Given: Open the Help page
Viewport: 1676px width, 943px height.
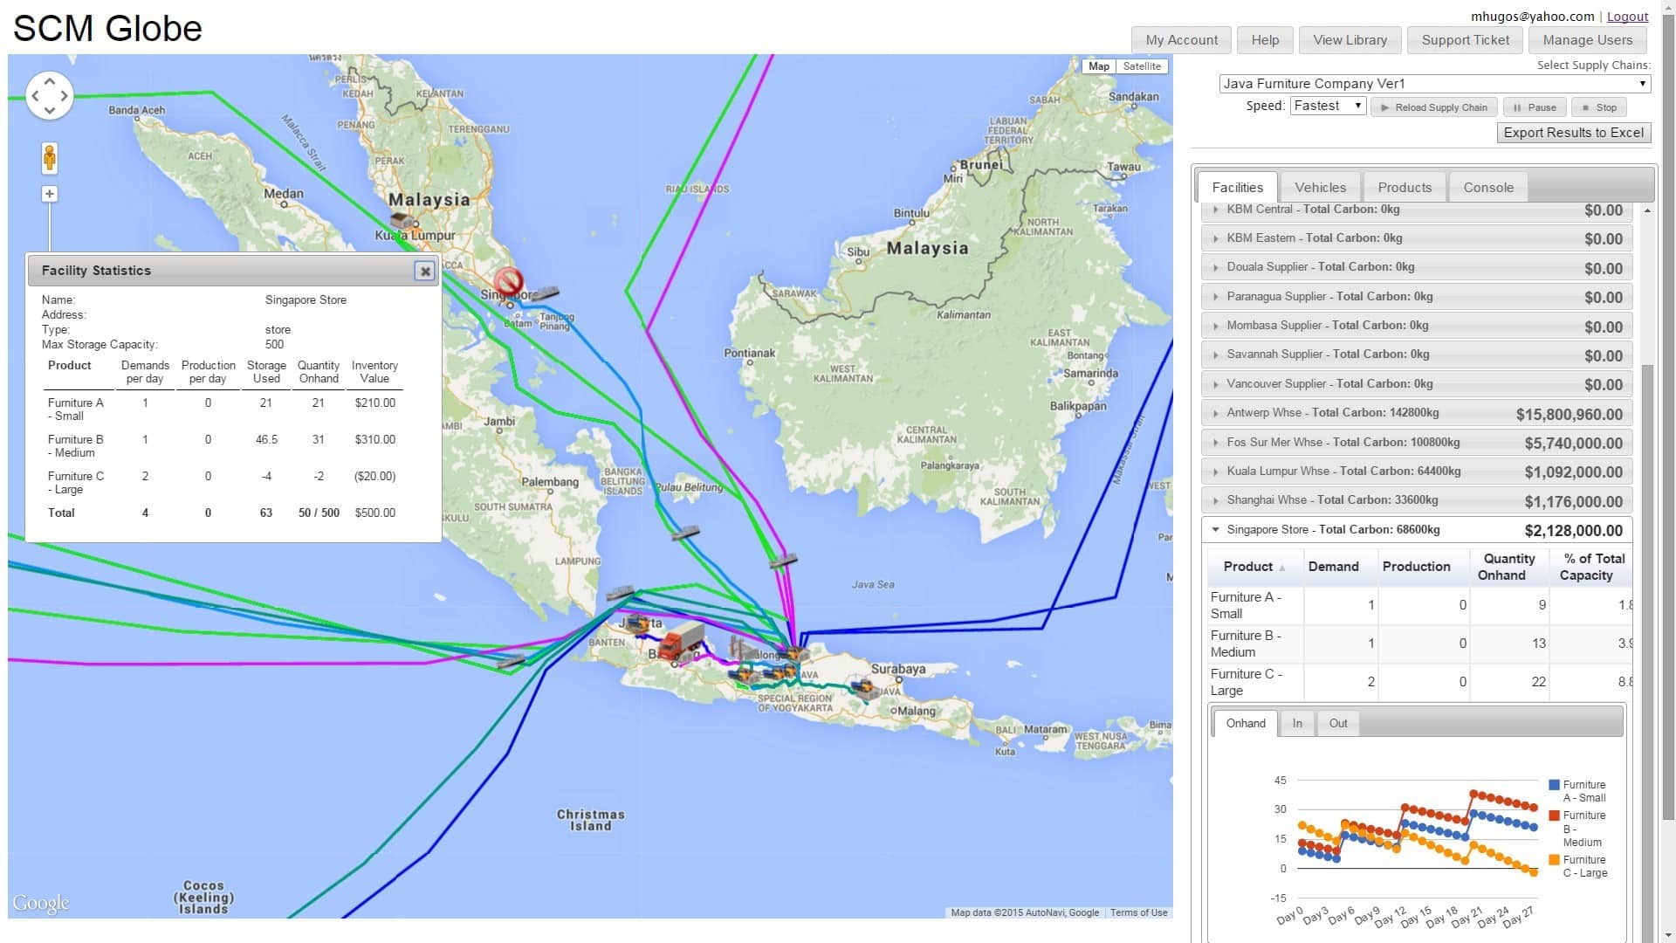Looking at the screenshot, I should coord(1265,40).
